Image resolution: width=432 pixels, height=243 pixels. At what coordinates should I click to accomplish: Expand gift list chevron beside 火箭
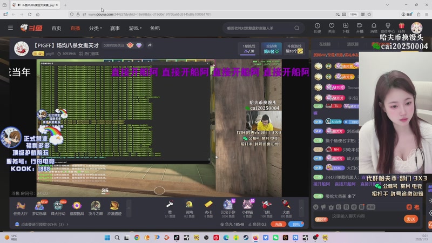[301, 208]
